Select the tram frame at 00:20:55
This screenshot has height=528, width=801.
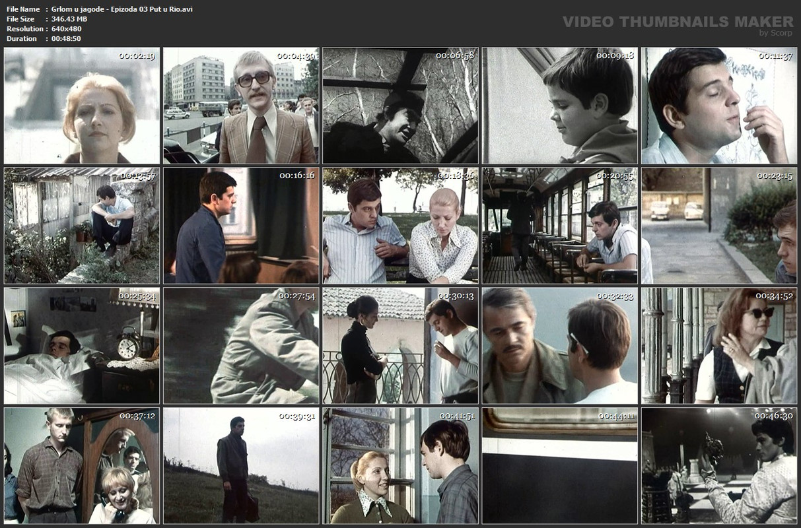point(560,226)
